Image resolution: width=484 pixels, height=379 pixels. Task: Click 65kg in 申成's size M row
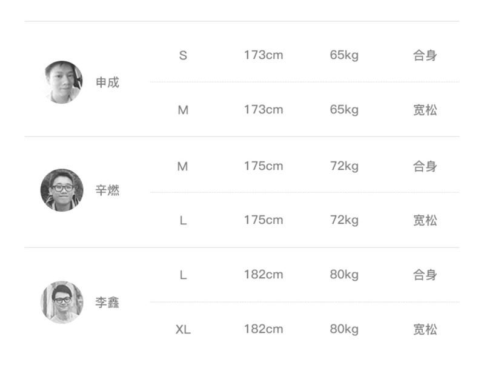tap(344, 110)
